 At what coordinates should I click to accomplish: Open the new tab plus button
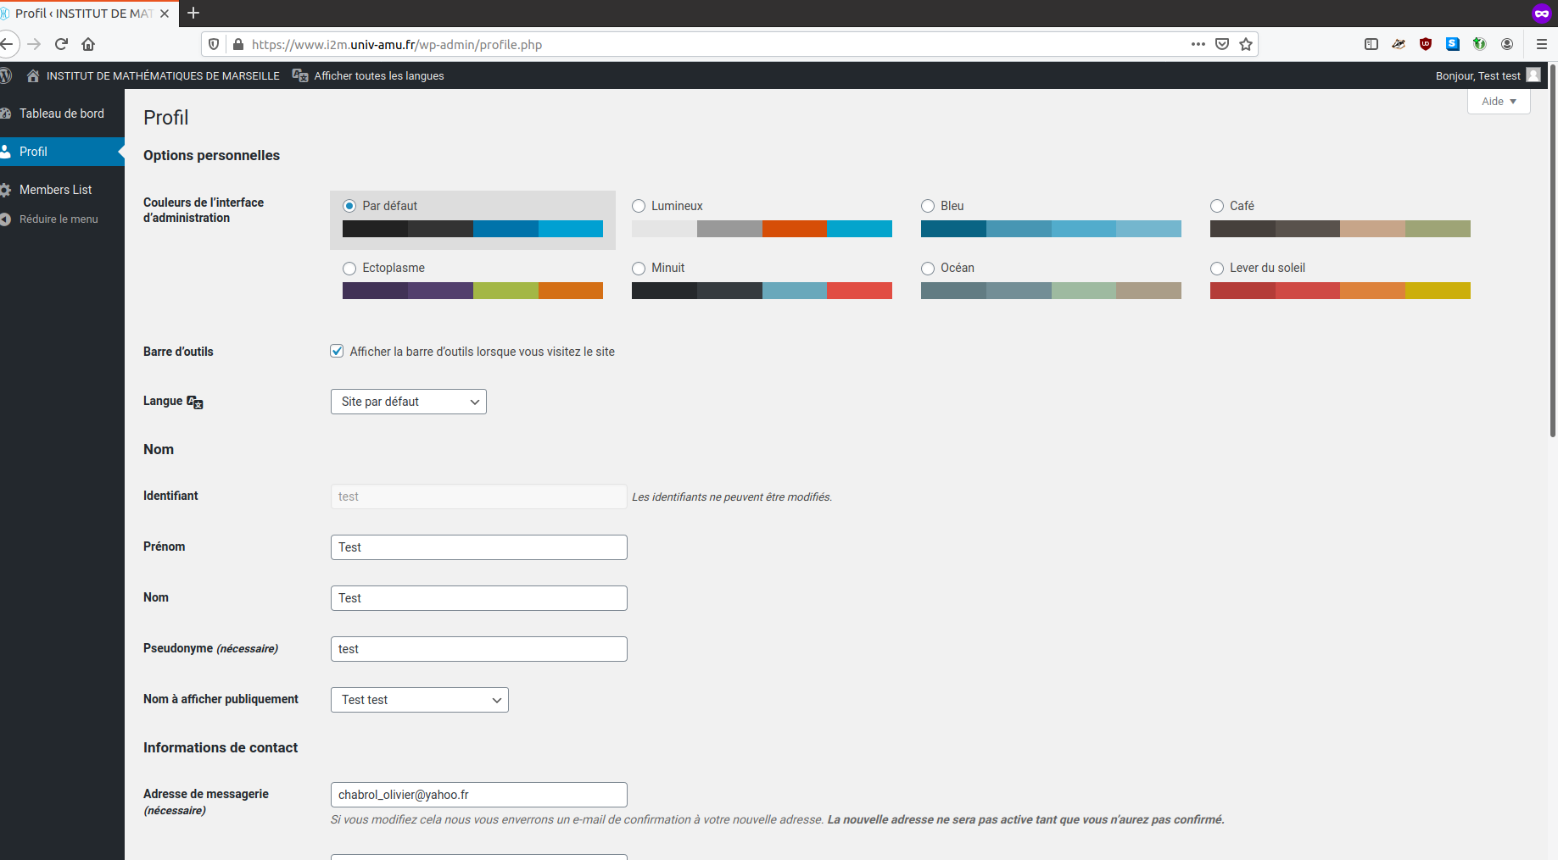193,13
